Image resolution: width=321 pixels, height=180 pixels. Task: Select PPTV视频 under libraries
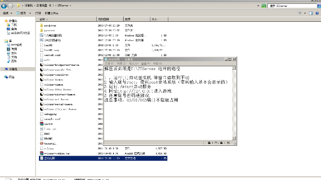(x=17, y=45)
